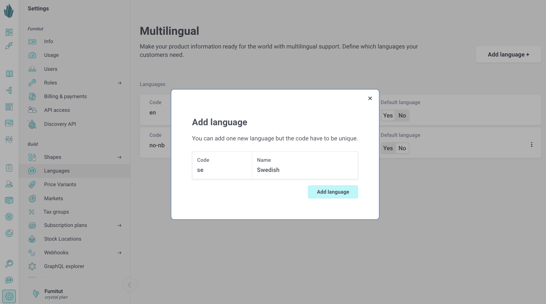546x304 pixels.
Task: Expand the Shapes submenu arrow
Action: (x=119, y=157)
